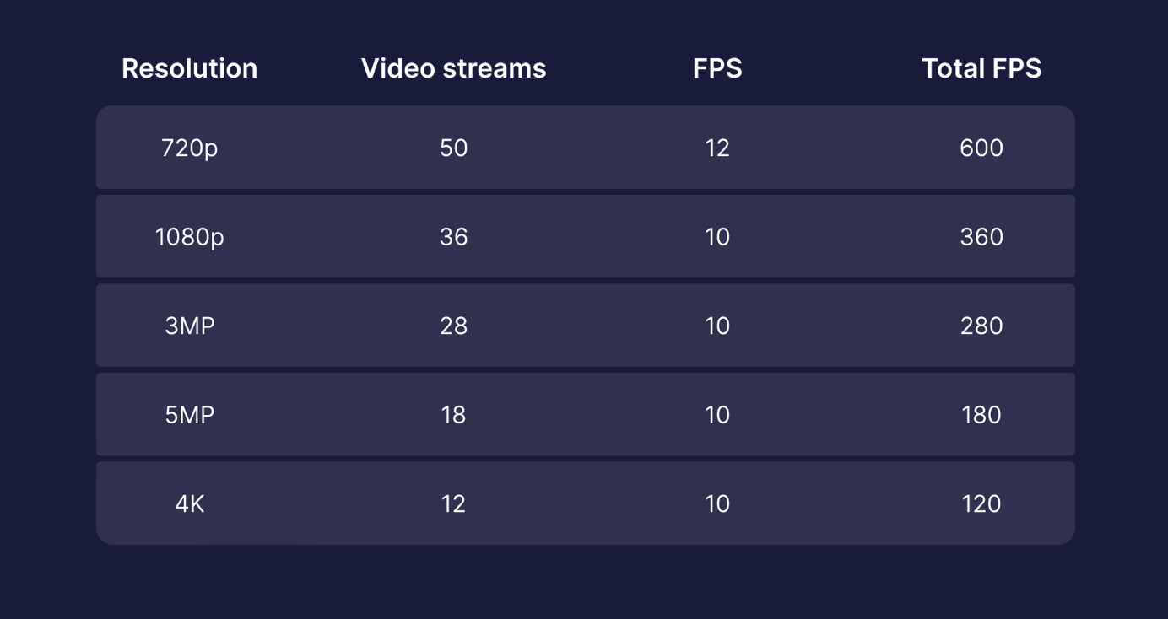Select the 720p resolution cell
The width and height of the screenshot is (1168, 619).
189,148
